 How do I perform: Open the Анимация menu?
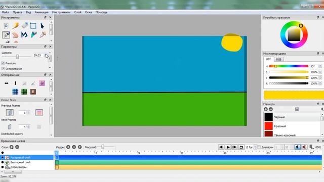[42, 12]
